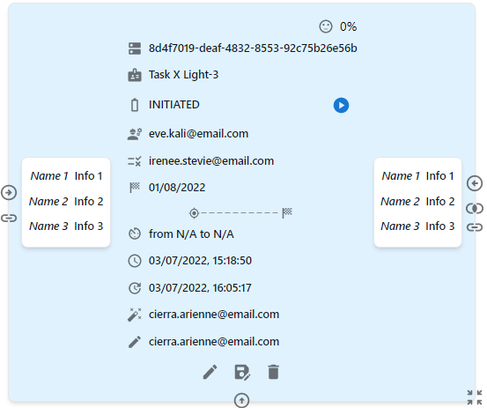Click the save-edit floppy disk icon
The image size is (487, 408).
tap(242, 372)
